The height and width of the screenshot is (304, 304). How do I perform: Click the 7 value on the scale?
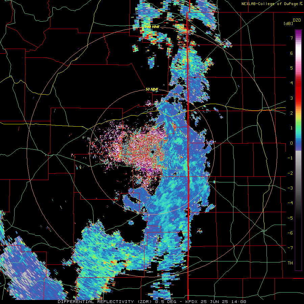(292, 38)
